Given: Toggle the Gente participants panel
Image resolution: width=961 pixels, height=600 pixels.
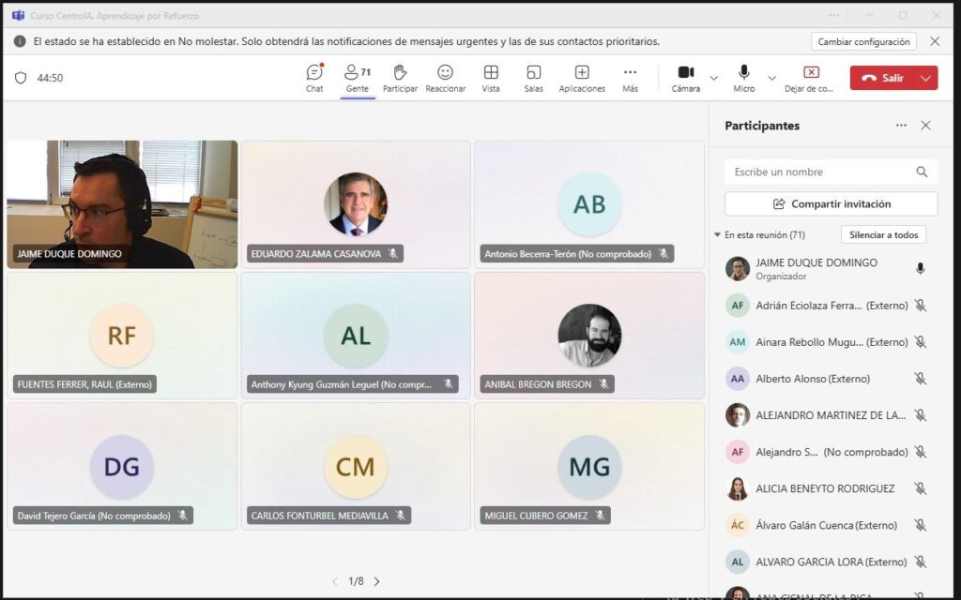Looking at the screenshot, I should tap(358, 79).
